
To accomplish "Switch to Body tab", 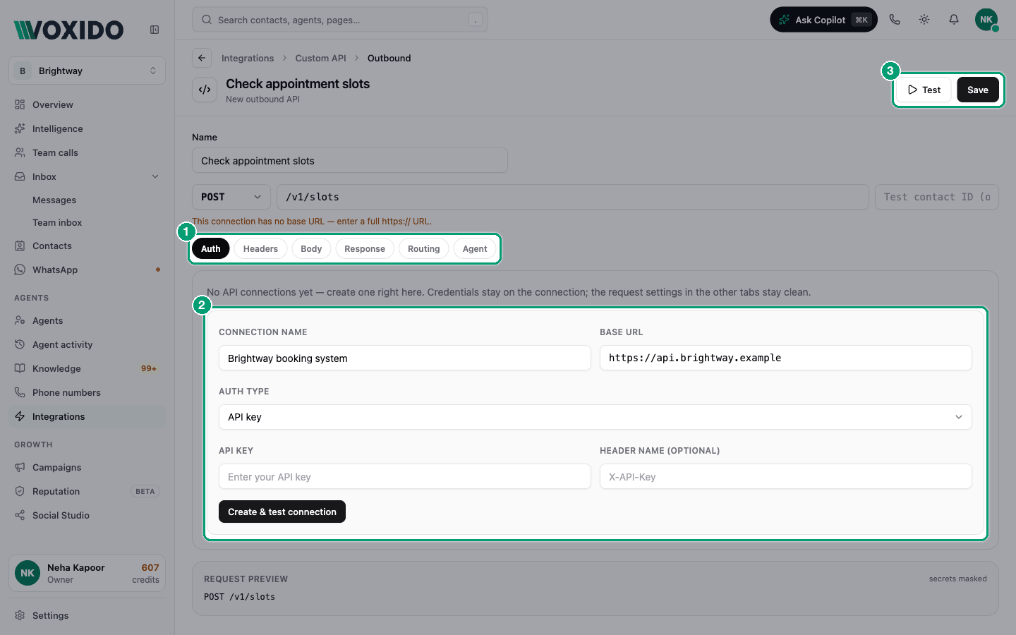I will point(311,248).
